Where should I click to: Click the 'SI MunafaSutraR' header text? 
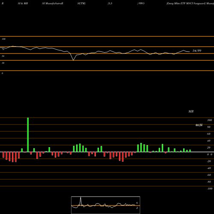[53, 3]
